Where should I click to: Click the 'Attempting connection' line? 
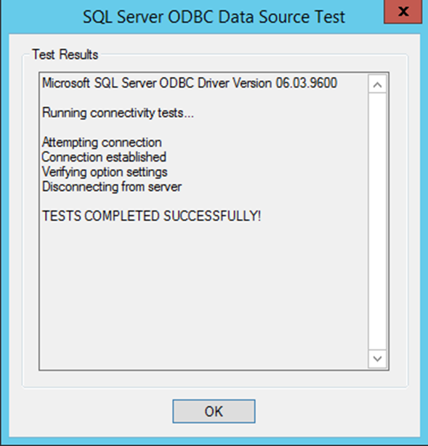point(102,142)
